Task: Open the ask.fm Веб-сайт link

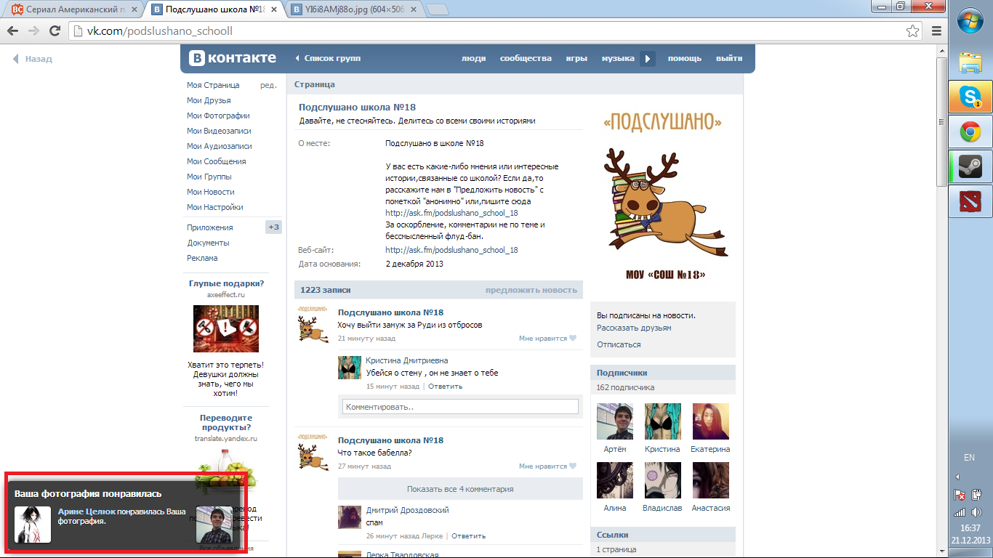Action: [x=451, y=250]
